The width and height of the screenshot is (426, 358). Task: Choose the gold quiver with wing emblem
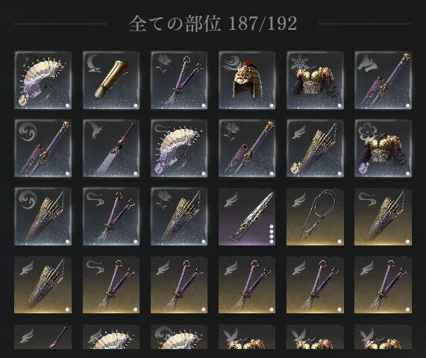(43, 284)
